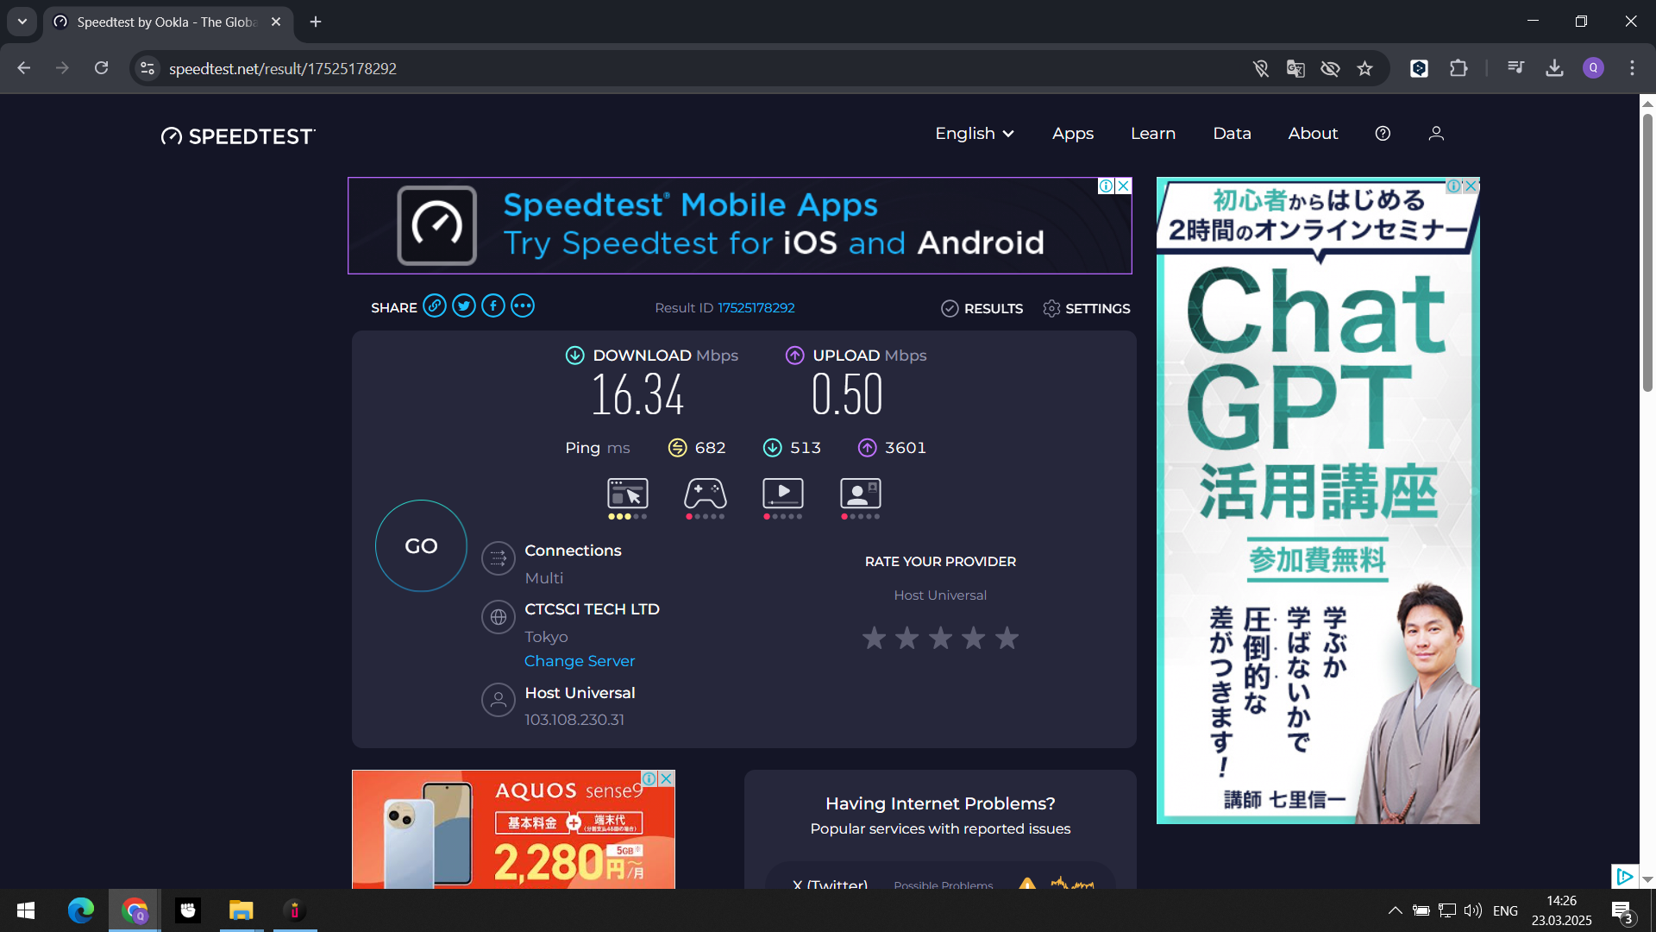Screen dimensions: 1656x932
Task: Rate provider three stars
Action: (940, 638)
